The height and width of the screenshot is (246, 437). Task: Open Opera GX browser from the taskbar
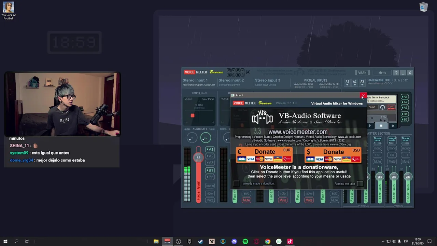coord(256,242)
